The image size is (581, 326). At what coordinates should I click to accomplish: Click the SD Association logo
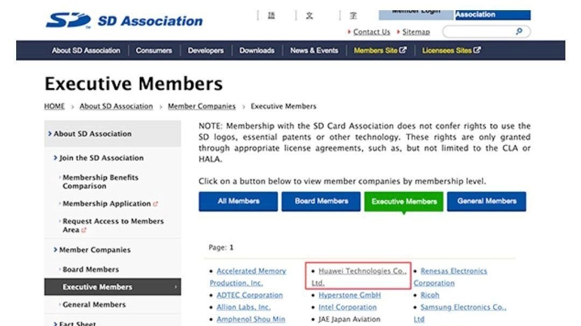124,21
